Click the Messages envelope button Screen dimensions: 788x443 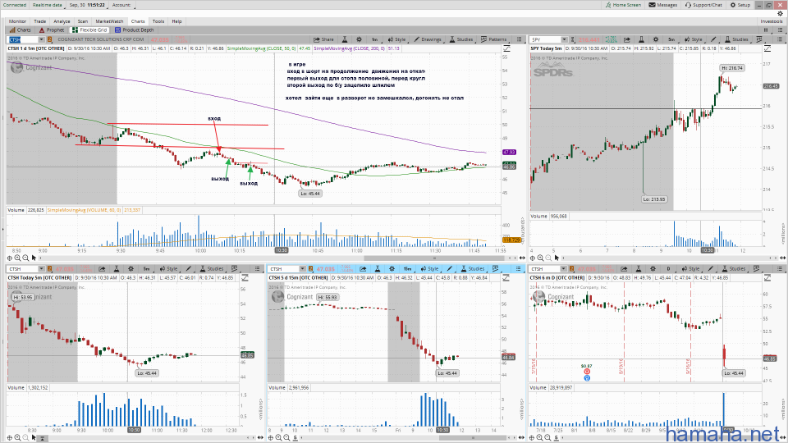pyautogui.click(x=663, y=5)
